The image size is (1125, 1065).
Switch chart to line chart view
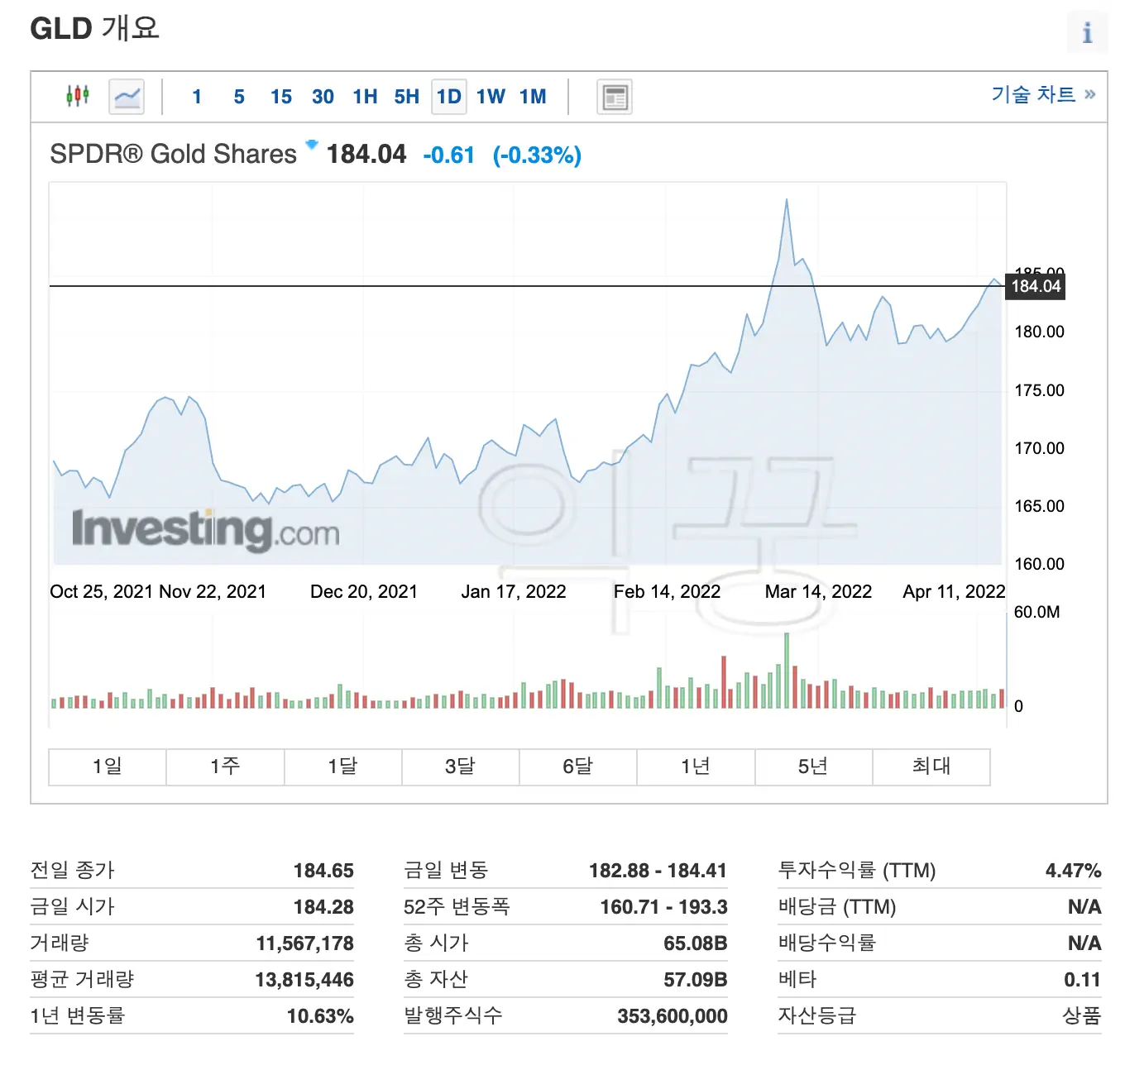pyautogui.click(x=126, y=96)
